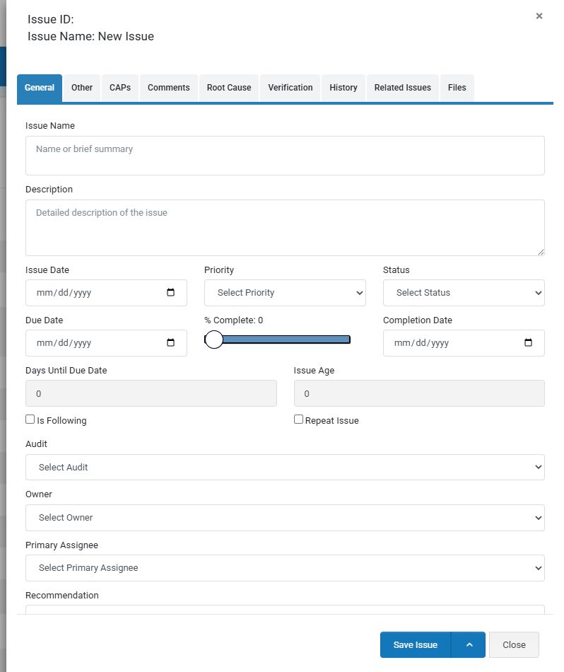Click the Completion Date input field
This screenshot has height=672, width=564.
click(464, 343)
